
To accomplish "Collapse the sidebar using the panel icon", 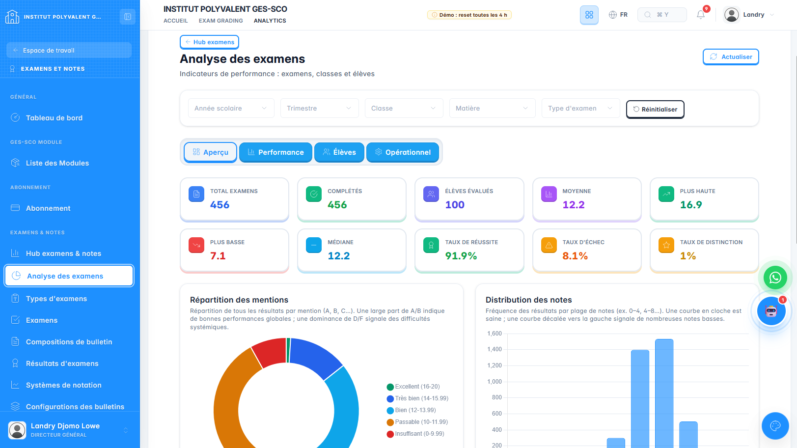I will pyautogui.click(x=127, y=17).
